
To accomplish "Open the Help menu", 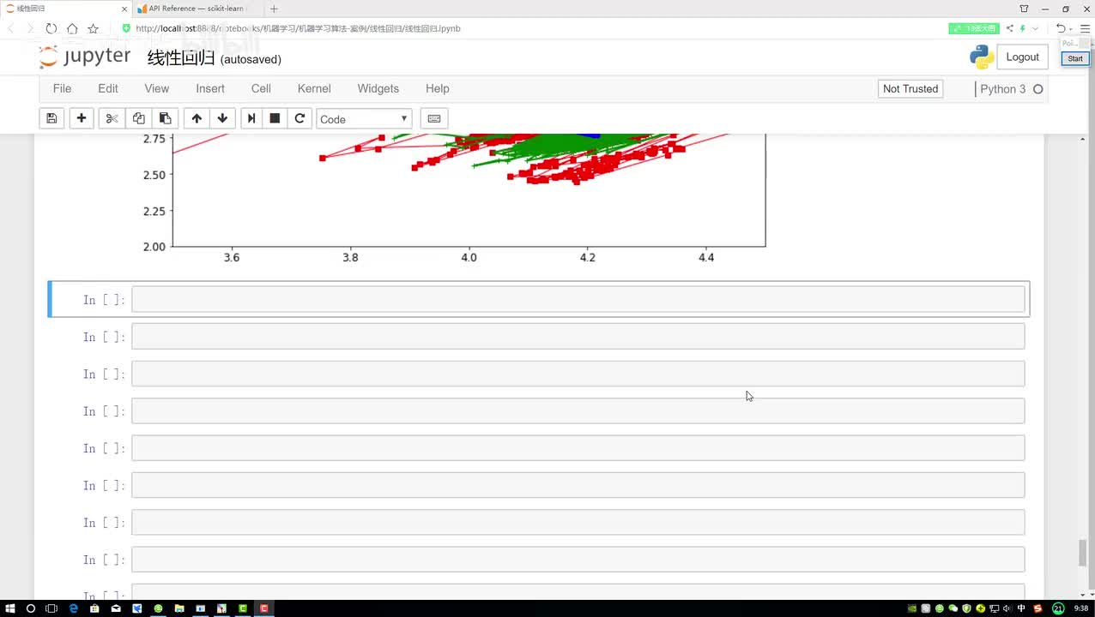I will click(x=438, y=88).
